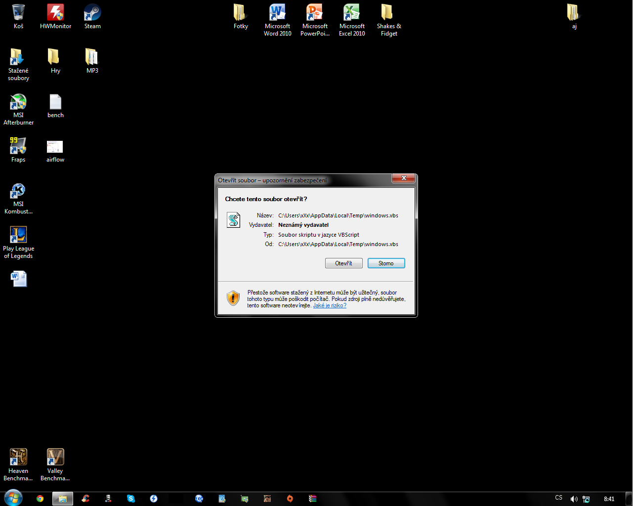Select the Stažené soubory folder shortcut

(x=18, y=65)
